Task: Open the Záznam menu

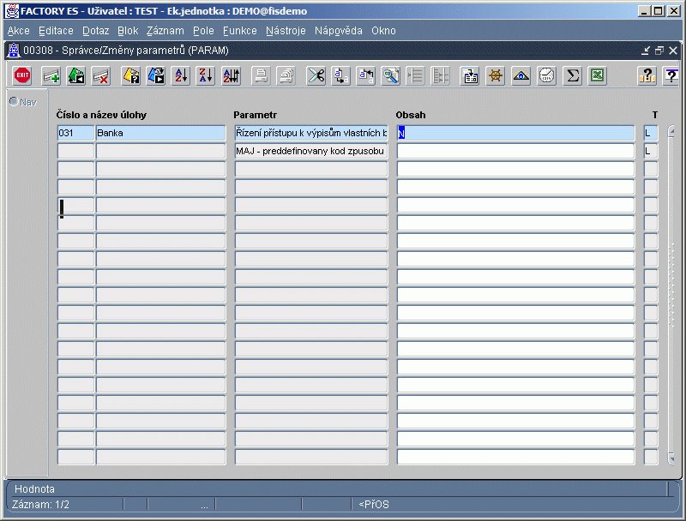Action: point(165,31)
